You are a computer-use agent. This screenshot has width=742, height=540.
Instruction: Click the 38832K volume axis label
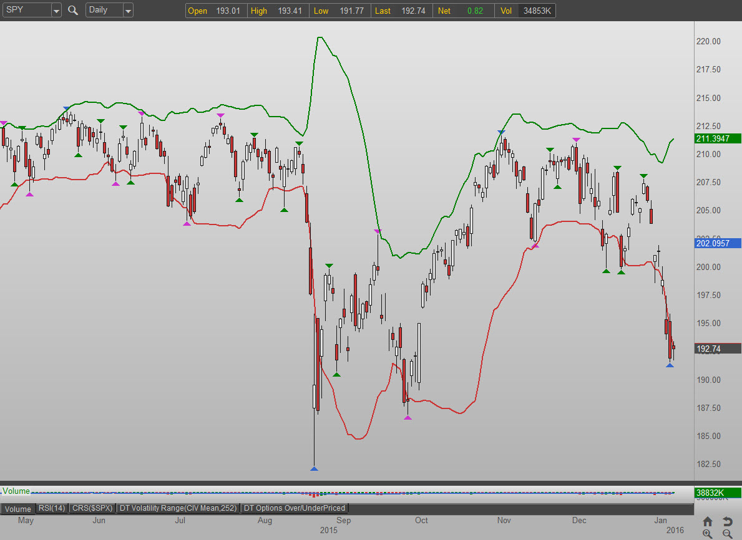718,493
